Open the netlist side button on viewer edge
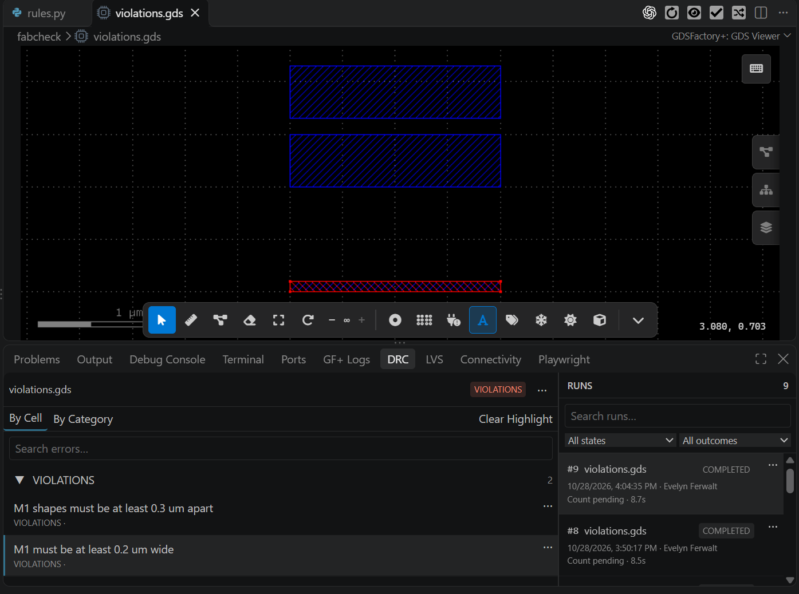This screenshot has height=594, width=799. 766,152
